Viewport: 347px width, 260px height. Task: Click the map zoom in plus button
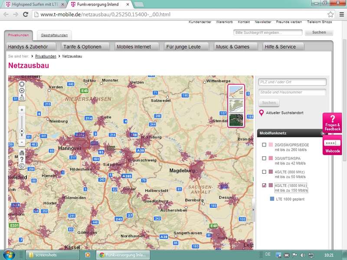22,110
